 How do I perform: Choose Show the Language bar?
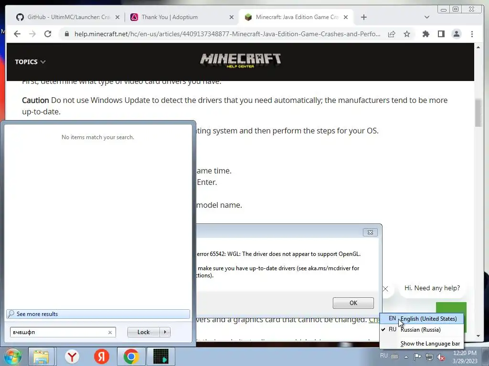[x=422, y=344]
